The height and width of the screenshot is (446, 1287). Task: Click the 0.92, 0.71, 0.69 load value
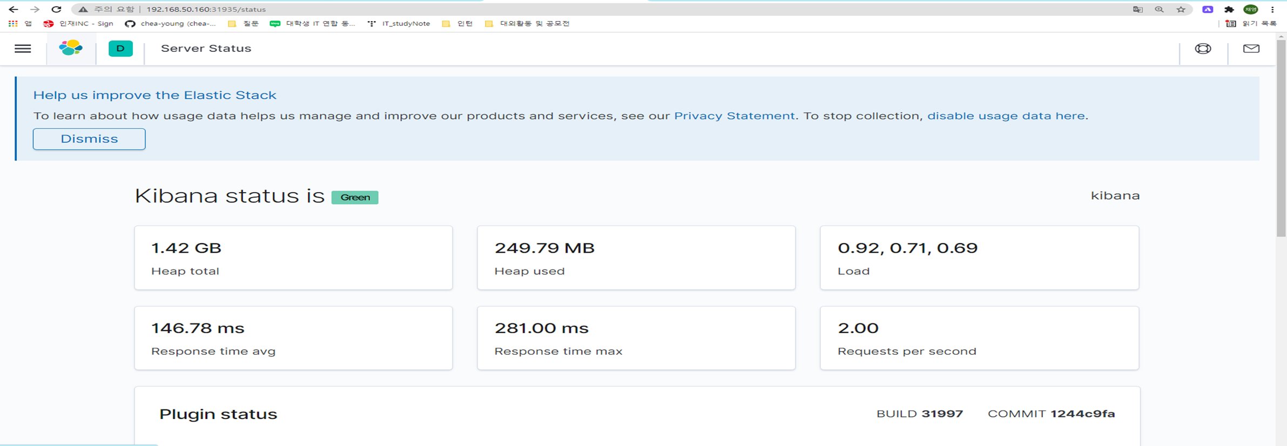coord(907,248)
